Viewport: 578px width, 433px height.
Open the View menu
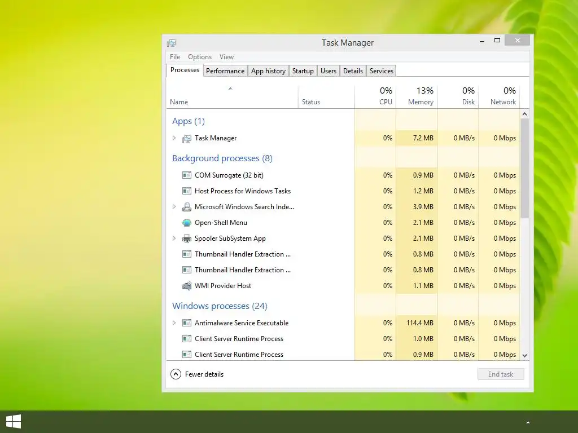click(x=226, y=57)
